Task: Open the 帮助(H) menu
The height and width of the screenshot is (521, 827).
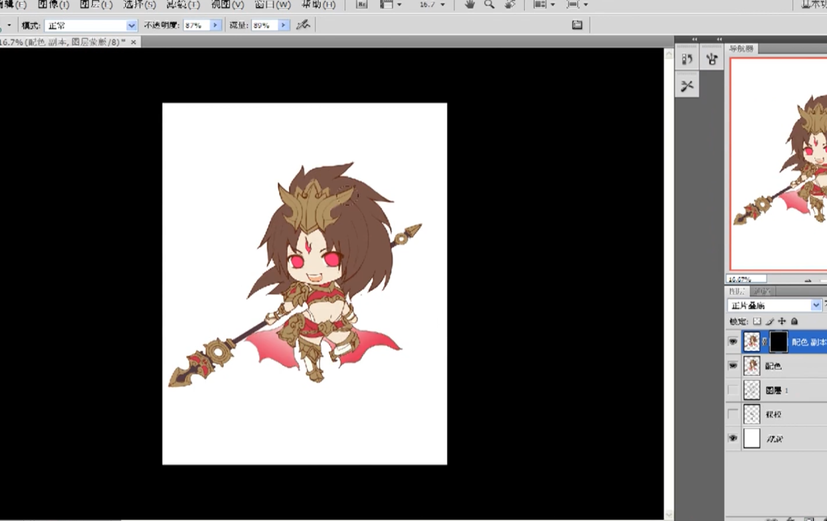Action: pyautogui.click(x=318, y=4)
